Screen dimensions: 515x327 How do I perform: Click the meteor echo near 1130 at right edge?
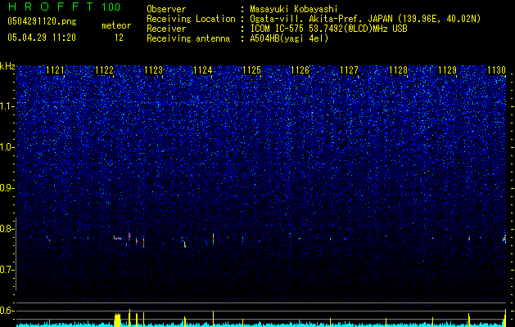click(504, 239)
